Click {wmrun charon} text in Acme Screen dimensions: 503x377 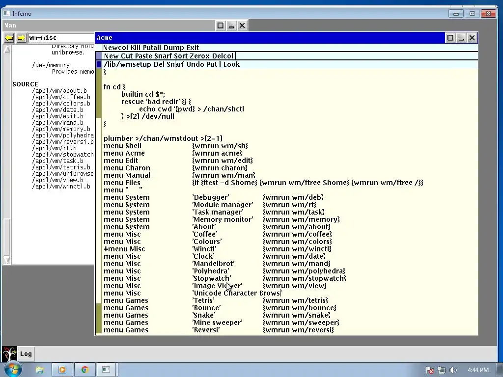pos(220,168)
